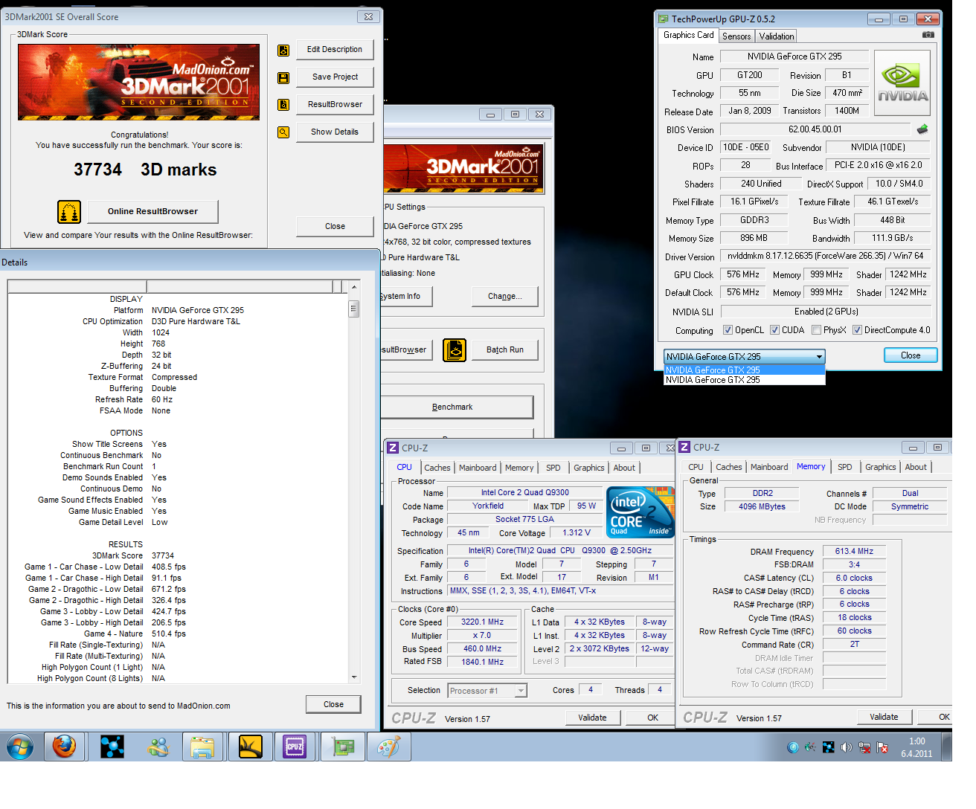
Task: Click the blue molecule taskbar icon
Action: point(112,747)
